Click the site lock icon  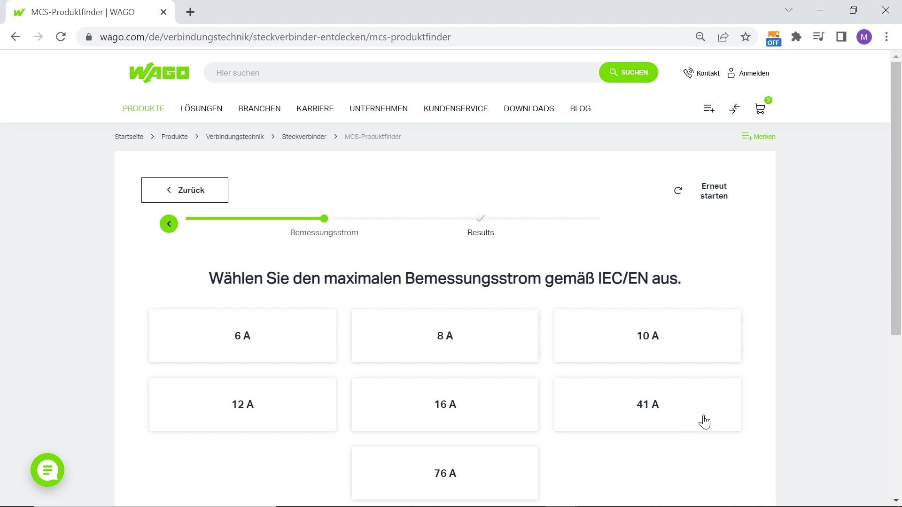pyautogui.click(x=89, y=37)
